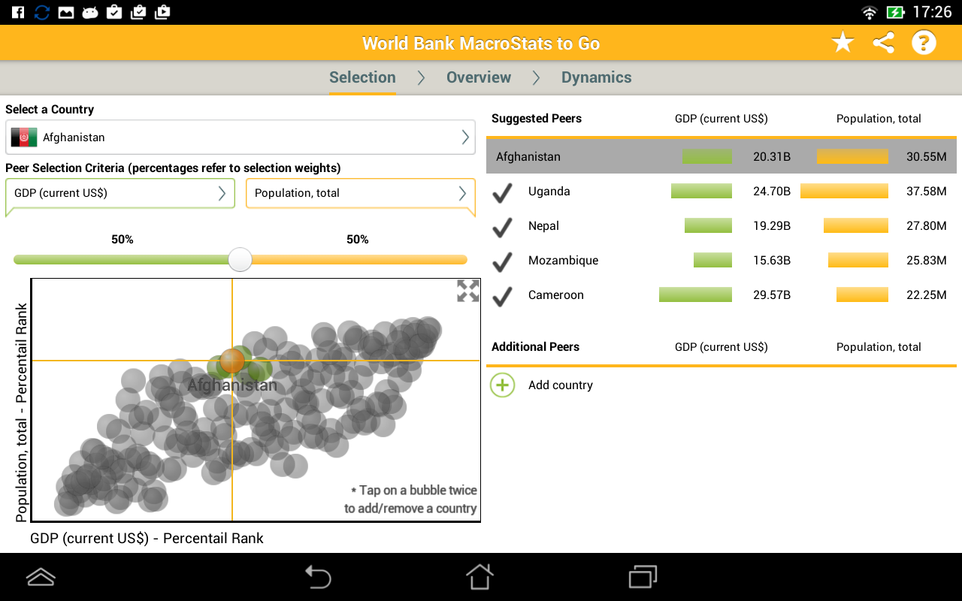
Task: Tap the World Bank MacroStats to Go title
Action: (481, 44)
